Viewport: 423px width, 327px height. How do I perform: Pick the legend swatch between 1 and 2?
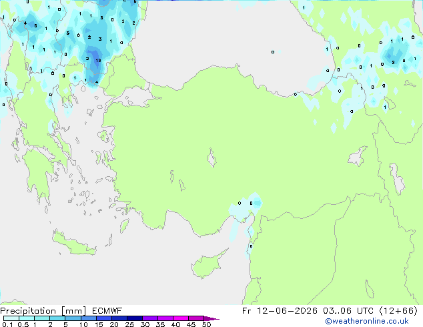click(42, 318)
